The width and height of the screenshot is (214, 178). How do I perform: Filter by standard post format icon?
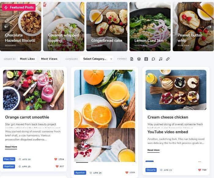pos(132,59)
